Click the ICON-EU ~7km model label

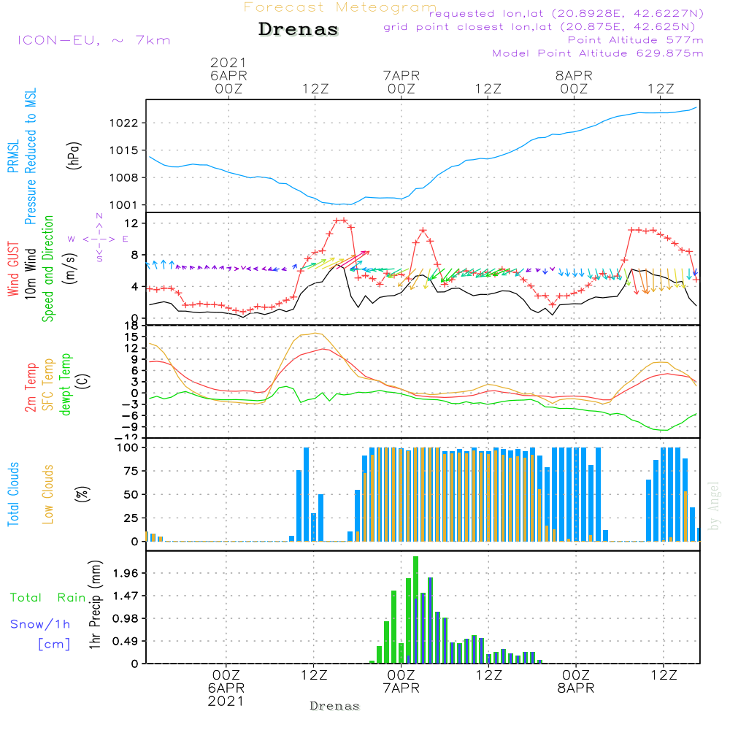point(94,40)
